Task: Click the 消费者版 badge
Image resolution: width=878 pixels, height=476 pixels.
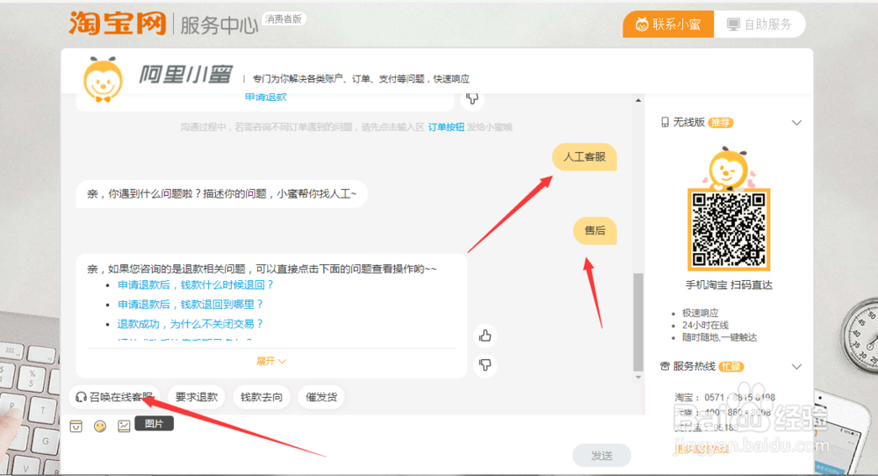Action: (284, 19)
